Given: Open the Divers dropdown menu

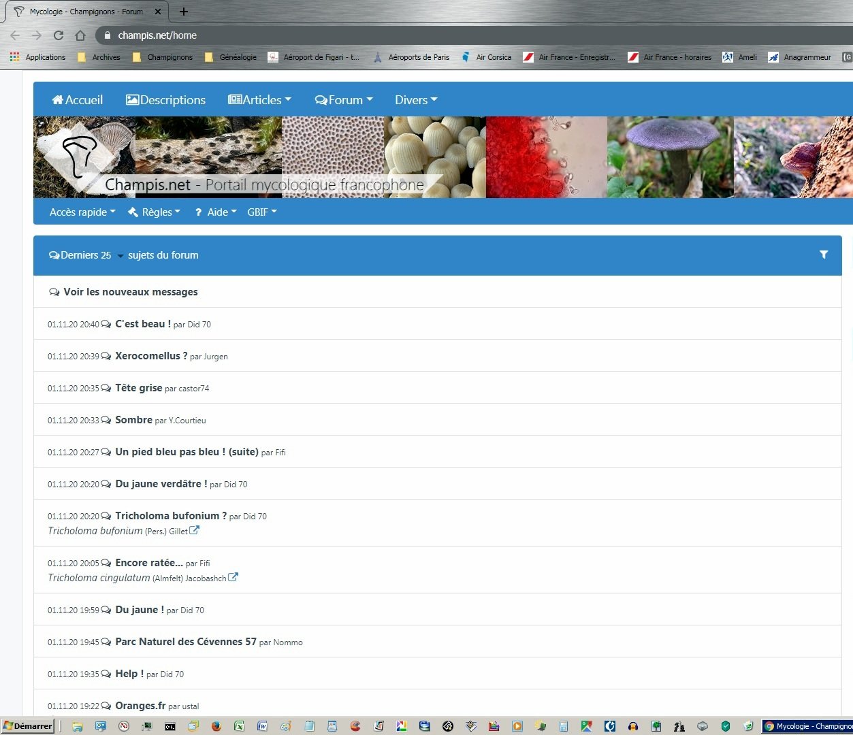Looking at the screenshot, I should (x=416, y=100).
